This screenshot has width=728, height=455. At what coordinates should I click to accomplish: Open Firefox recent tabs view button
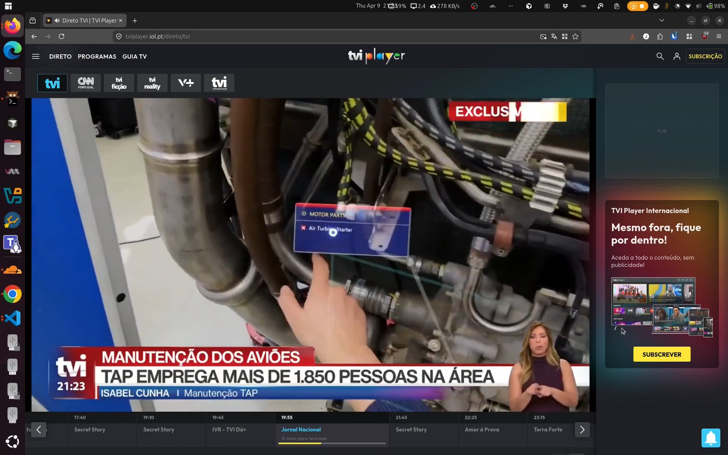coord(33,20)
